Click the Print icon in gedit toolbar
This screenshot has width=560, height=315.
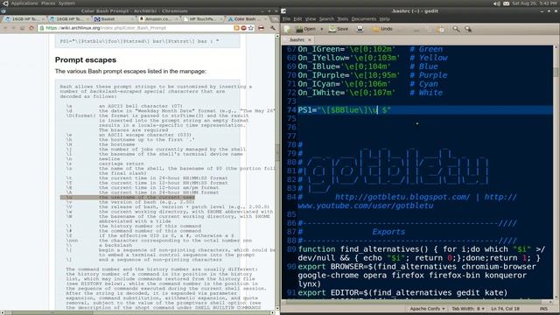(360, 29)
